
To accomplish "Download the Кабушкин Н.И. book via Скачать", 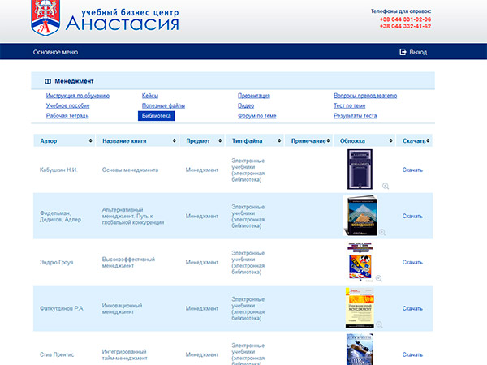I will (x=412, y=170).
